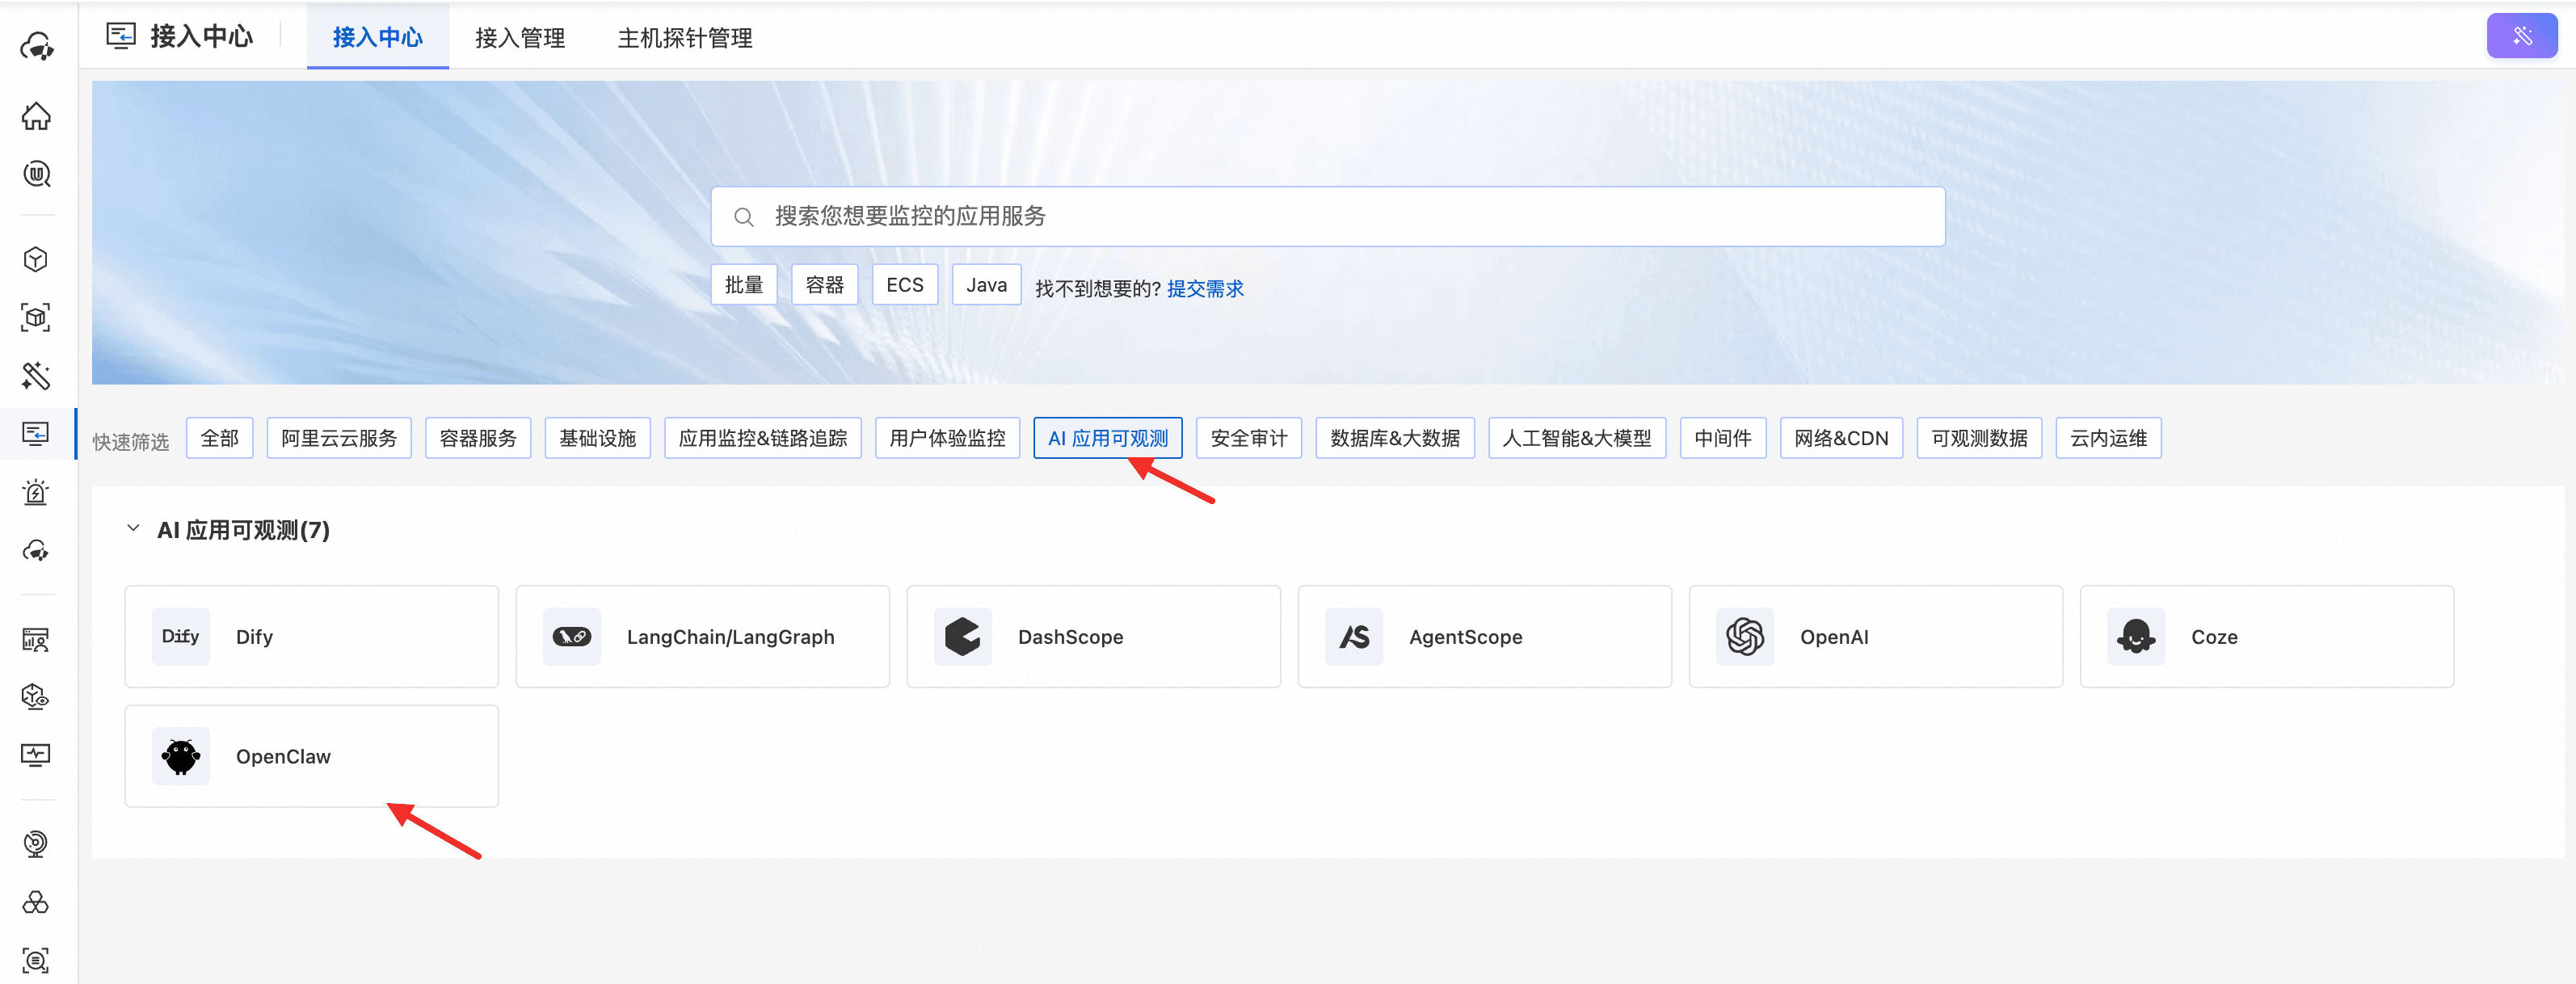Screen dimensions: 2576x984
Task: Click the ECS quick search tag
Action: (x=904, y=285)
